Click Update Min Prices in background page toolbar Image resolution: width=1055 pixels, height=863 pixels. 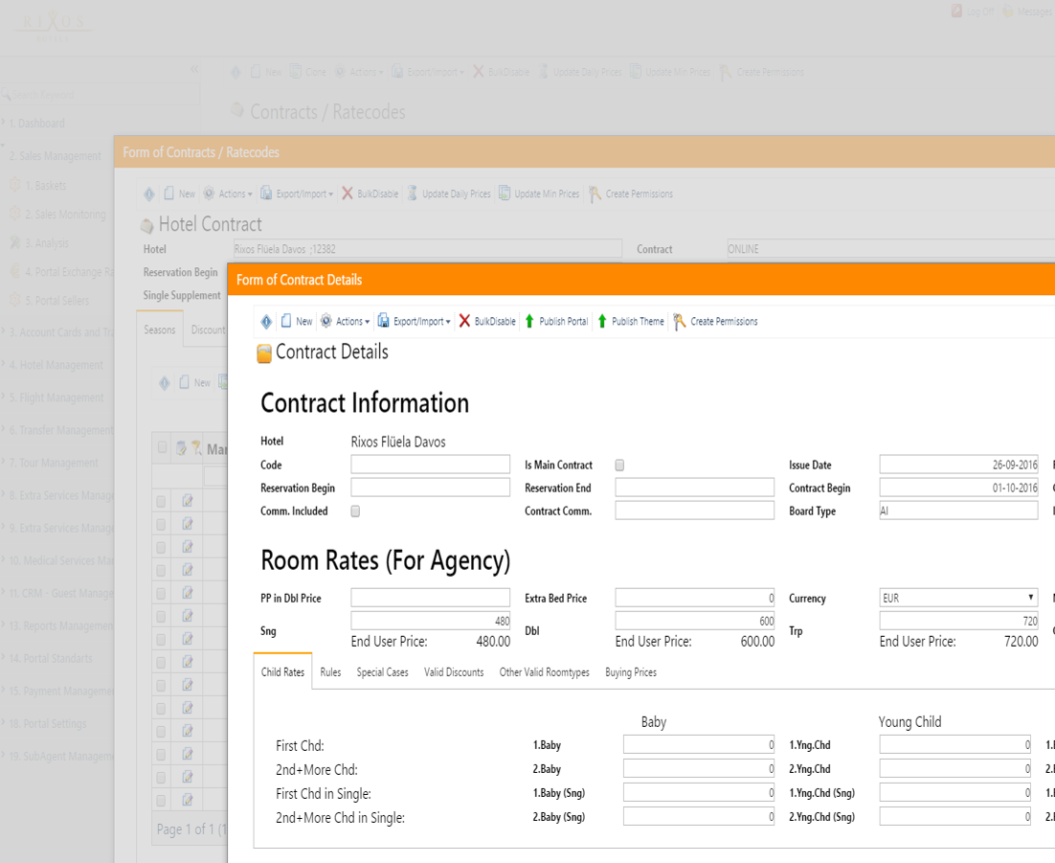pos(670,72)
